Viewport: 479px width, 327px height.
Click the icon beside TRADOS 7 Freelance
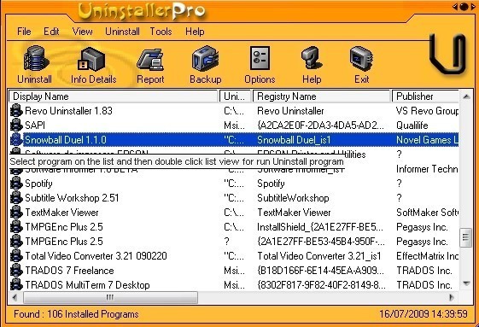click(x=16, y=271)
